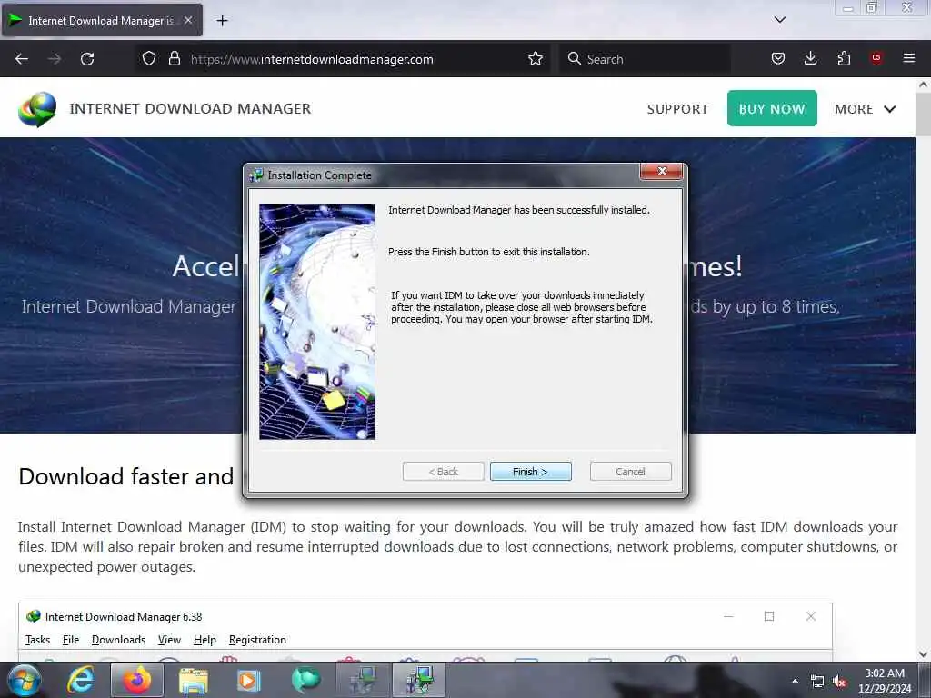The height and width of the screenshot is (698, 931).
Task: Click the disabled Back button
Action: (443, 472)
